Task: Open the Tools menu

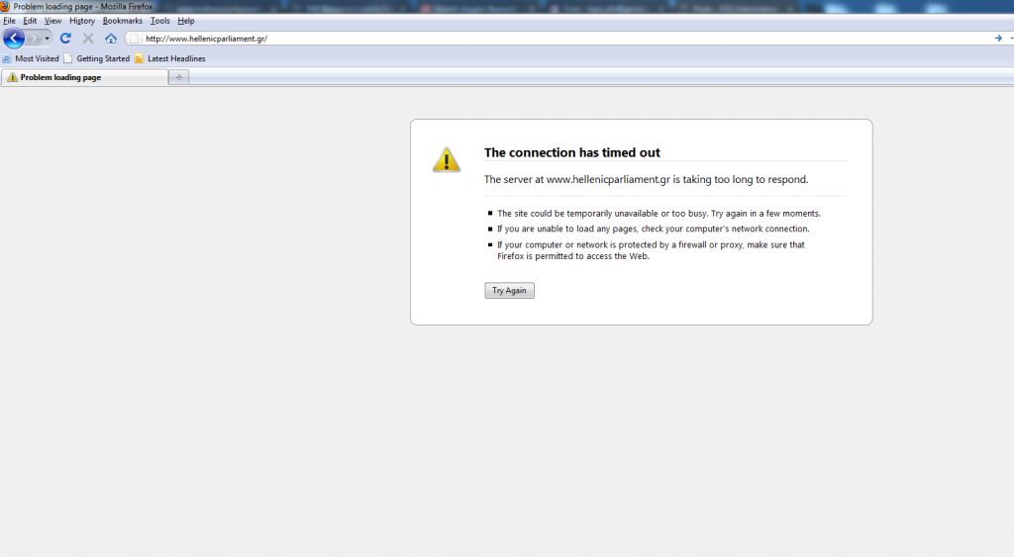Action: click(159, 21)
